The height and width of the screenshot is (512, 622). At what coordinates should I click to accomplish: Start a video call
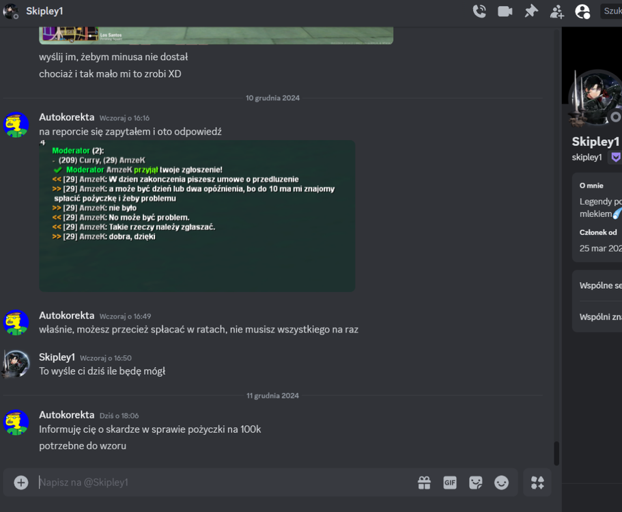[505, 11]
